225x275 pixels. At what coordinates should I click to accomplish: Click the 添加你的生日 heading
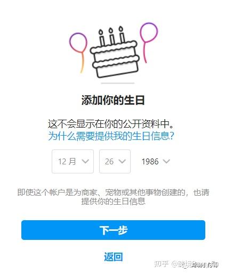point(112,100)
